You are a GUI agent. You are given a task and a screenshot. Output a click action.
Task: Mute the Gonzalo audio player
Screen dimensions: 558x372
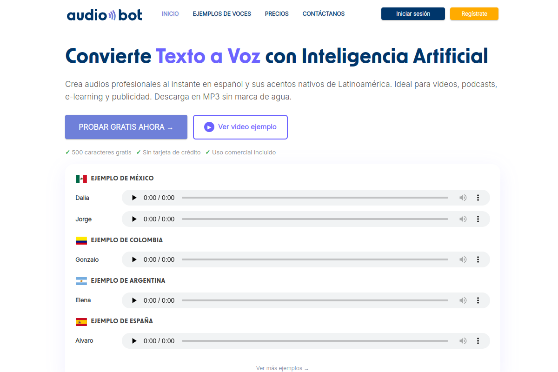[x=463, y=259]
